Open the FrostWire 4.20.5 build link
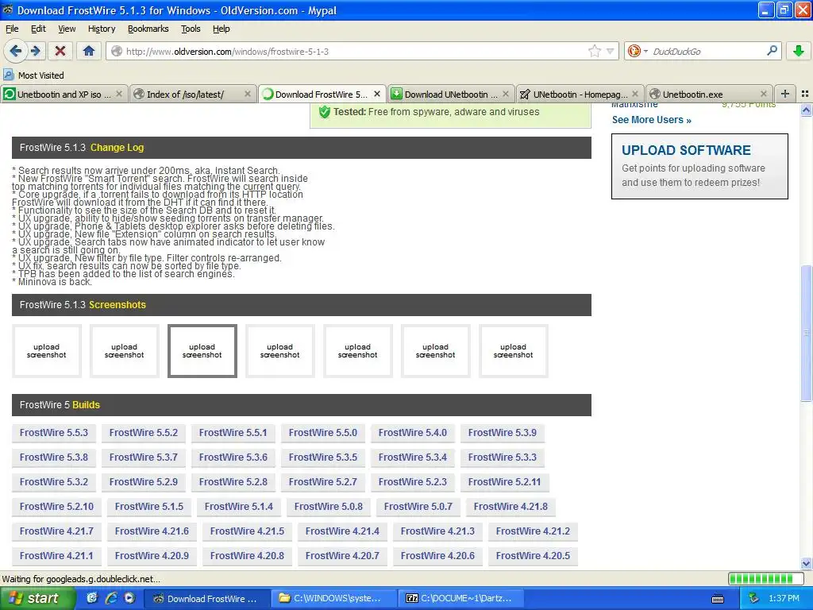Screen dimensions: 813x610 pyautogui.click(x=533, y=555)
